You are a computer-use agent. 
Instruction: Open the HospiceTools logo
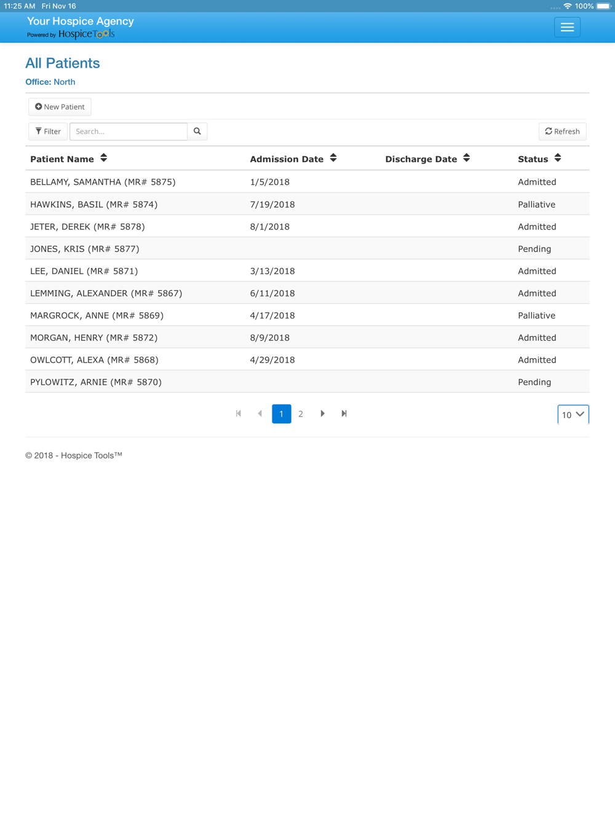86,34
